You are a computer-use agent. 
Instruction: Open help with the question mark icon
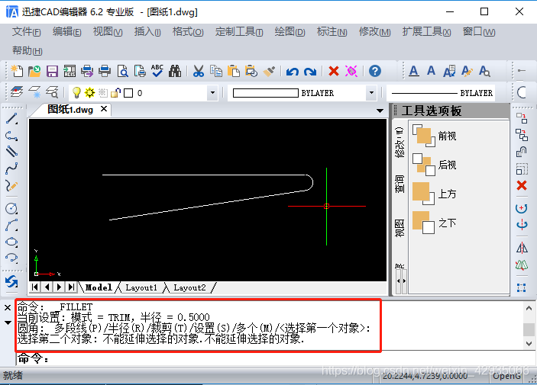(375, 71)
